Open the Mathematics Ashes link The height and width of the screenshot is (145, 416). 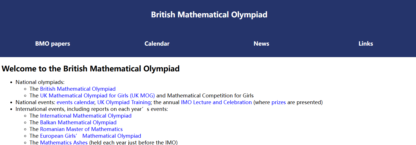coord(64,142)
